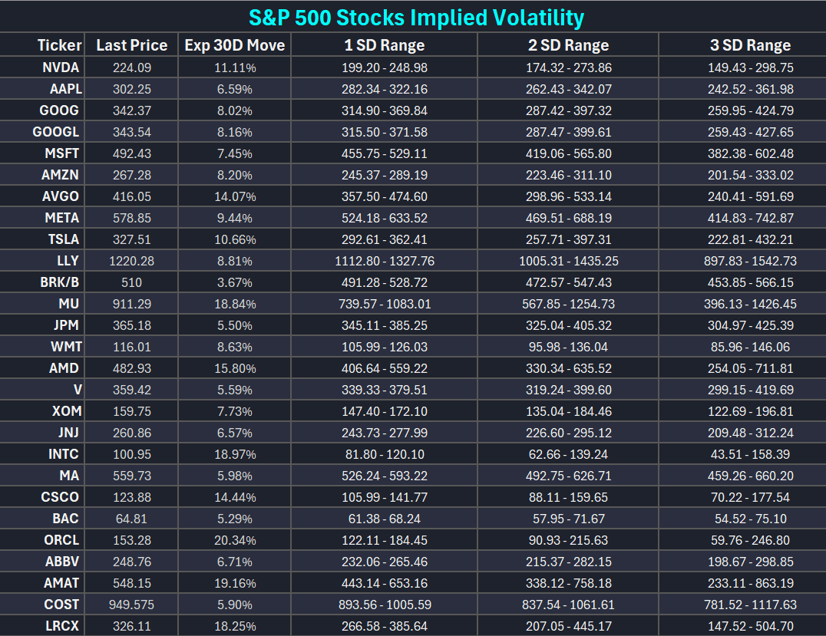Click INTC expected move 18.97%

[235, 454]
